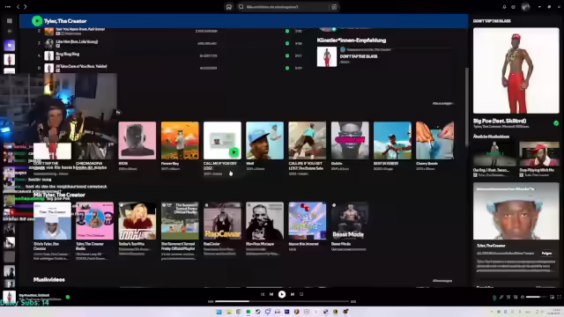
Task: Open the Liked Songs sidebar tile
Action: tap(10, 45)
